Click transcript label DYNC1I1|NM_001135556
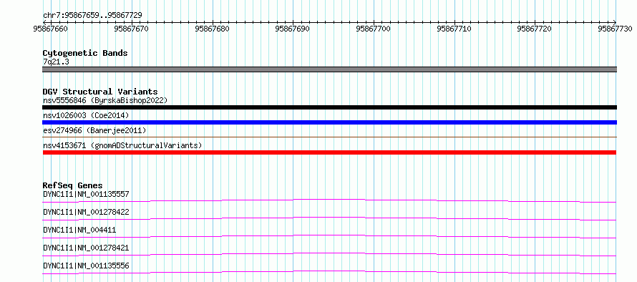Screen dimensions: 637x282 86,266
